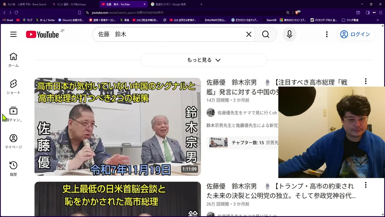385x217 pixels.
Task: Open the マップ bookmark
Action: click(27, 20)
